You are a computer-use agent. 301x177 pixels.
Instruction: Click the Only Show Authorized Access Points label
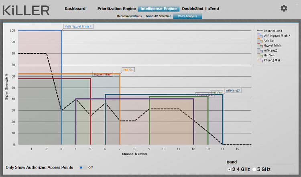(39, 167)
